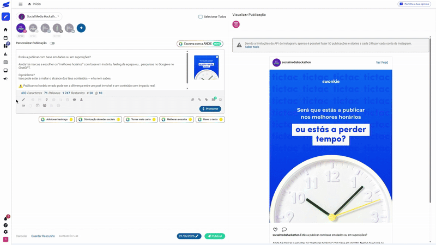Click the heart like icon in the preview
The width and height of the screenshot is (436, 245).
[275, 230]
